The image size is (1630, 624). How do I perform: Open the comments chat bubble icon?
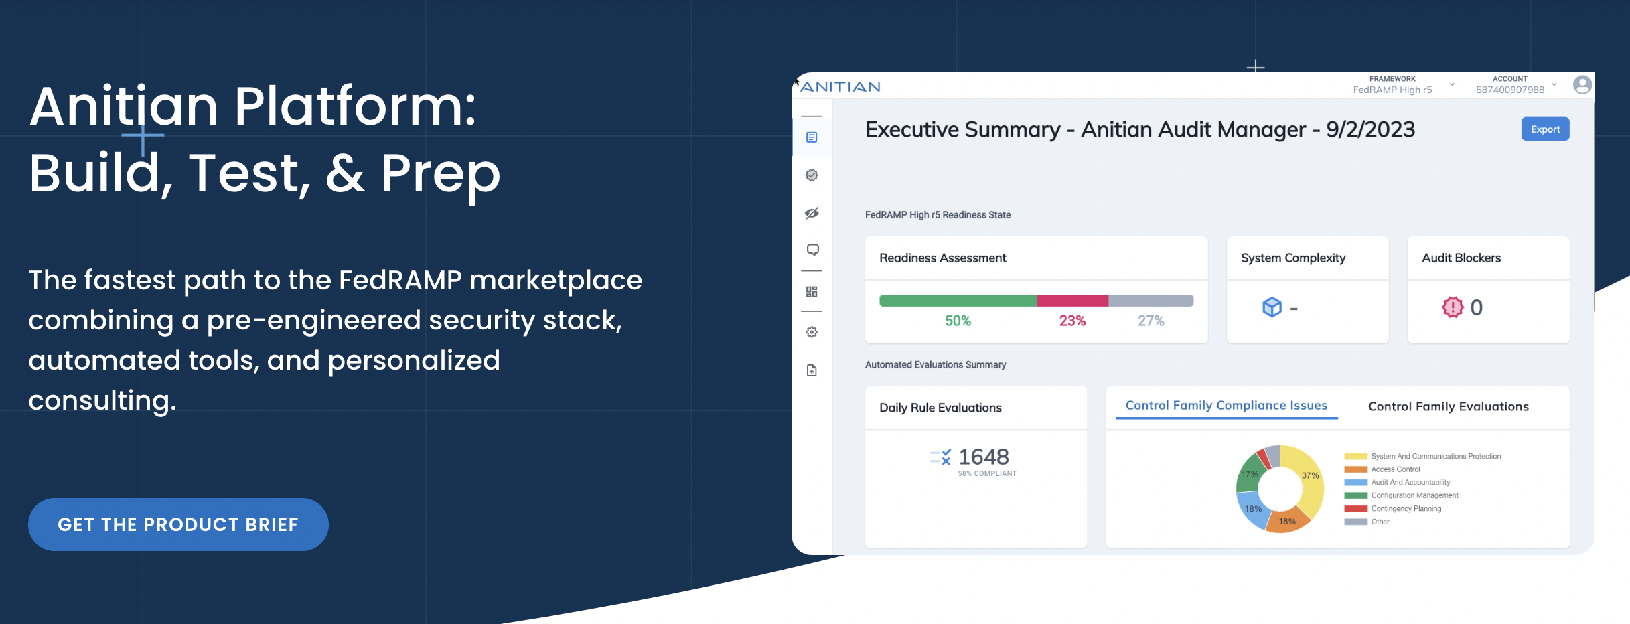click(812, 250)
